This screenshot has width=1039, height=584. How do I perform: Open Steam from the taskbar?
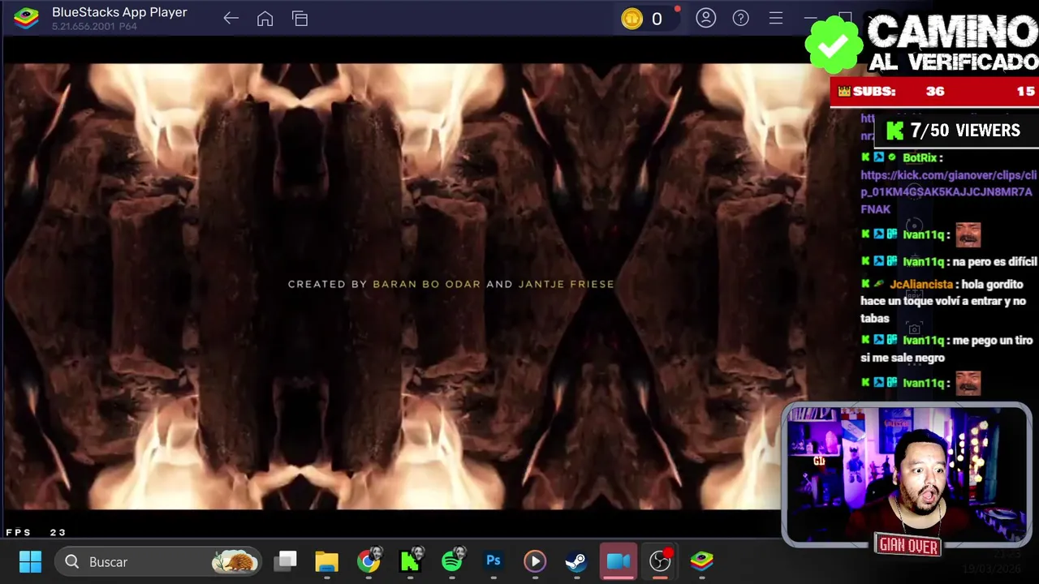pos(576,561)
